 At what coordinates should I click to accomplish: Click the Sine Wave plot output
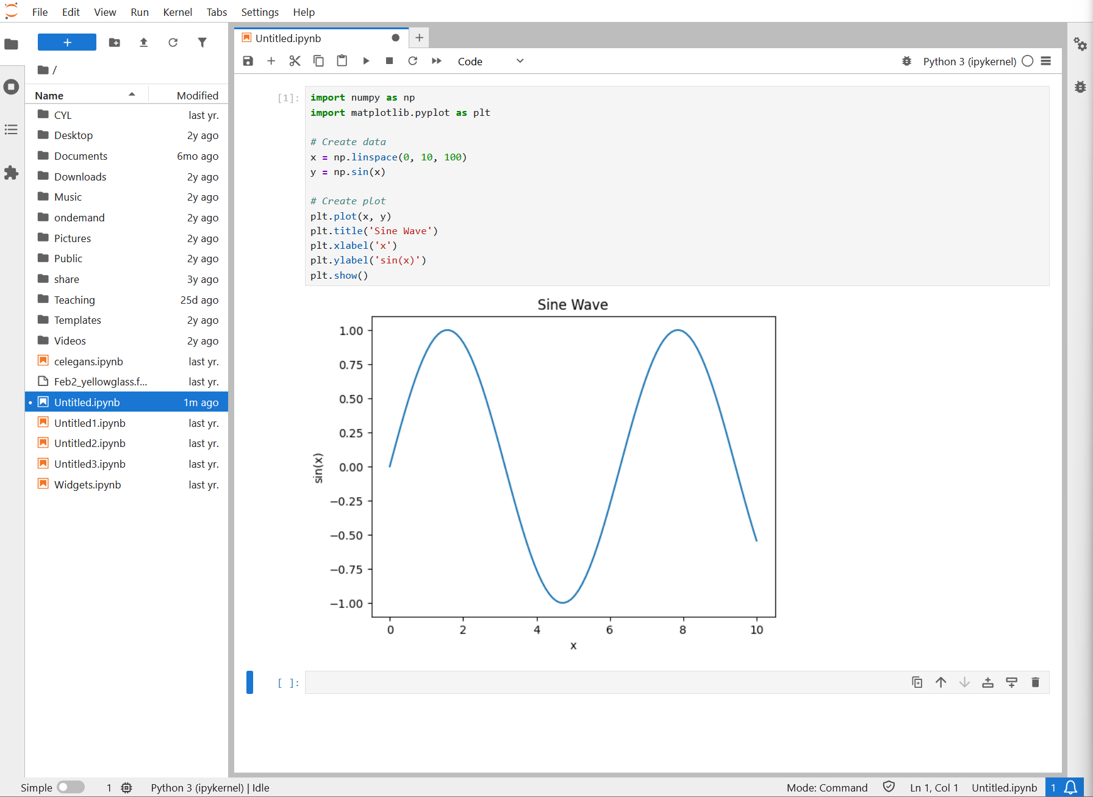point(543,476)
